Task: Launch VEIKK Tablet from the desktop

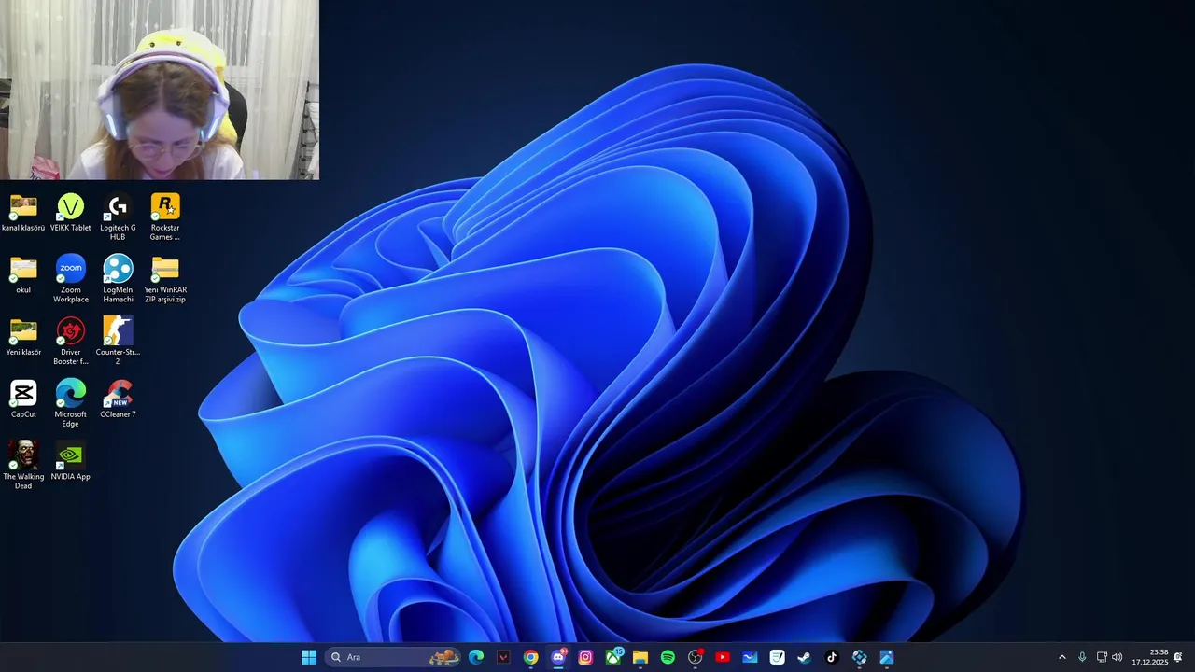Action: (71, 213)
